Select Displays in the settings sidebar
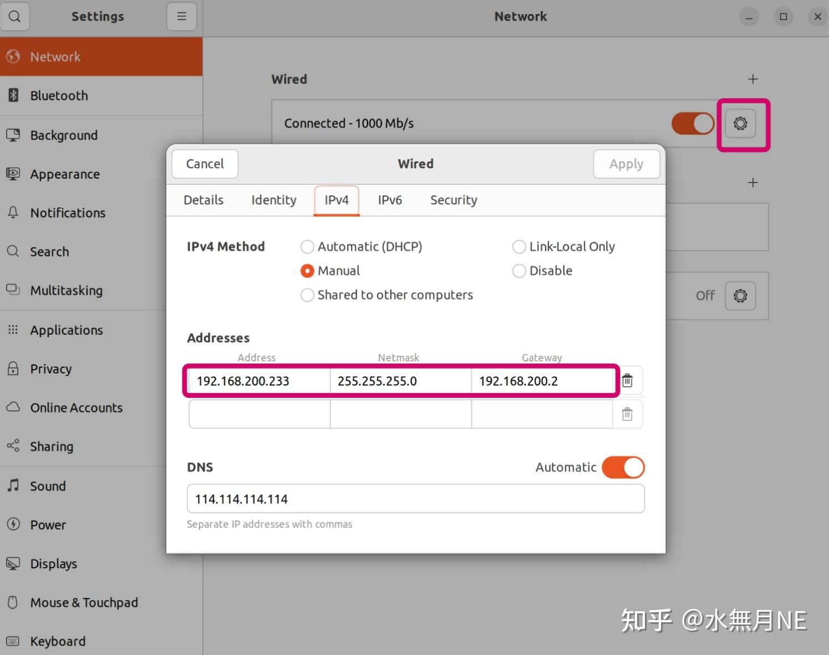The height and width of the screenshot is (655, 829). [53, 563]
